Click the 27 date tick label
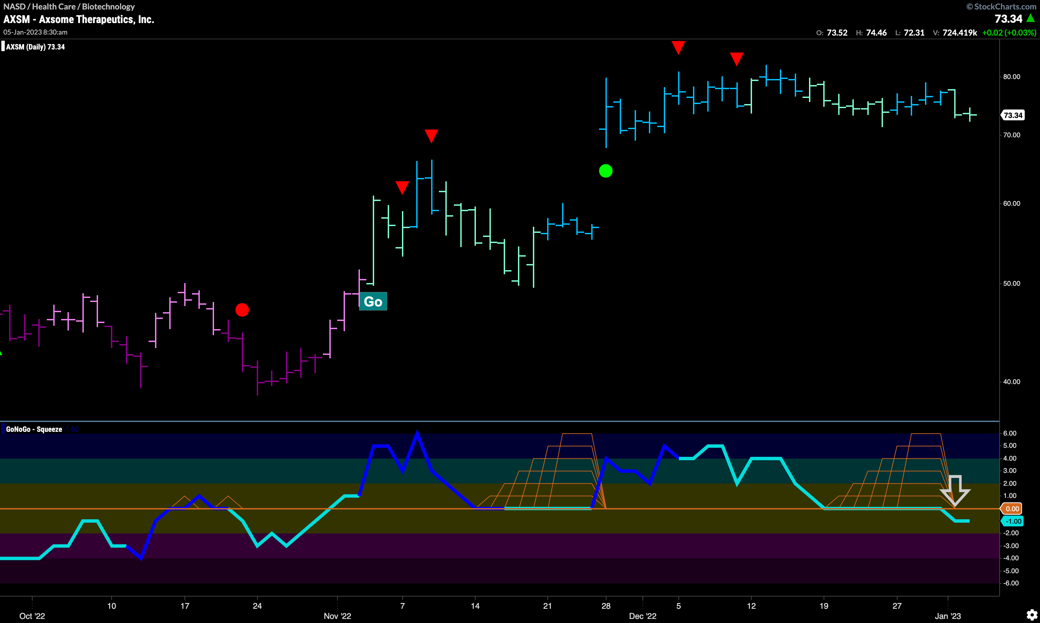 click(x=897, y=606)
